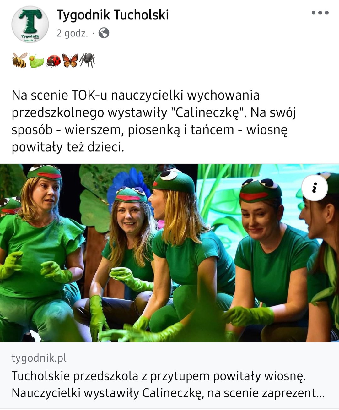Tap the "2 godz." post timestamp

[x=72, y=33]
